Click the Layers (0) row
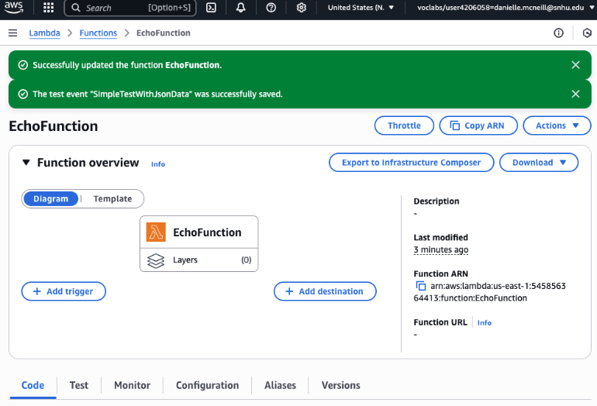 [x=198, y=260]
